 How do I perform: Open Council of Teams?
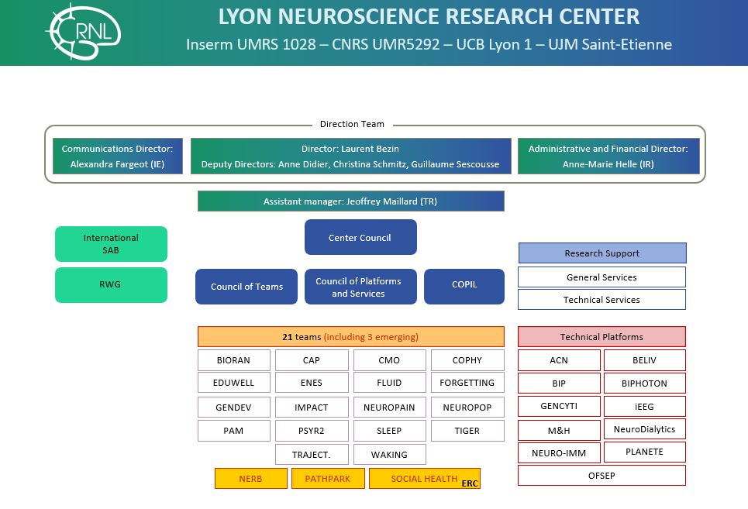tap(246, 287)
